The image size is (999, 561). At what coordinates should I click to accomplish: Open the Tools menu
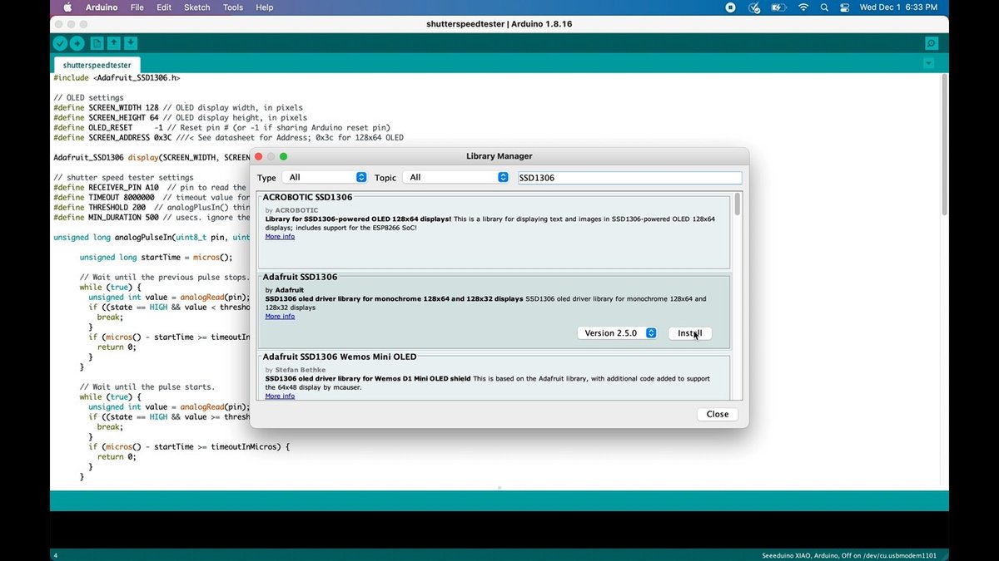[x=233, y=7]
